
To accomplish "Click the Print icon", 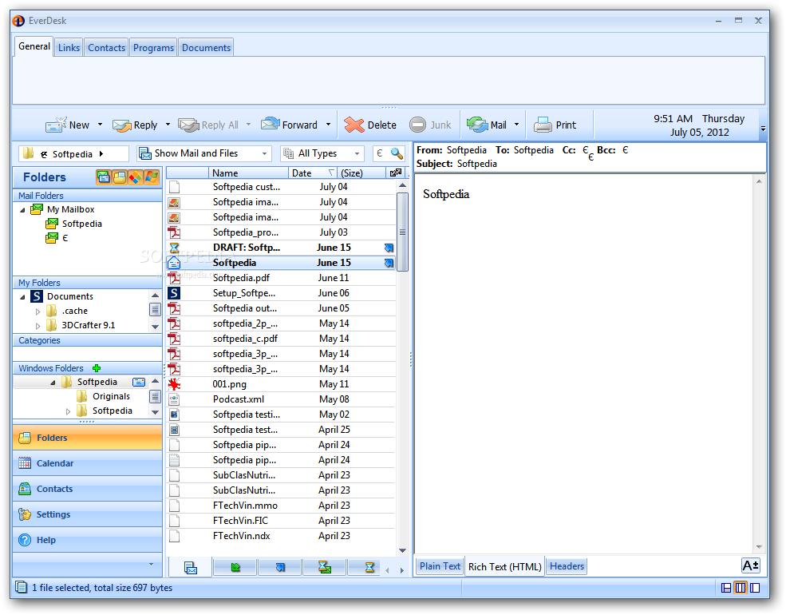I will [543, 125].
